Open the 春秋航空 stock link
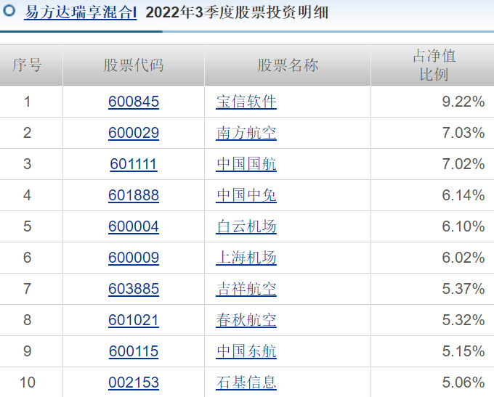The width and height of the screenshot is (494, 397). tap(246, 320)
